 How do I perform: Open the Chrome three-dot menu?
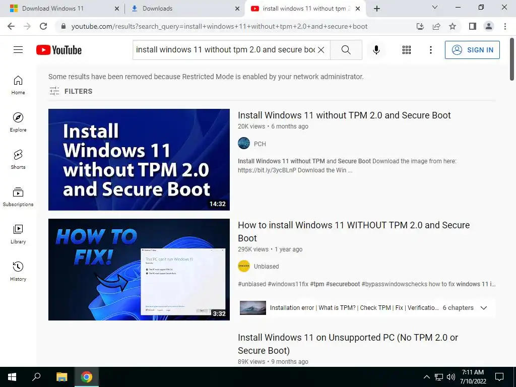coord(505,26)
